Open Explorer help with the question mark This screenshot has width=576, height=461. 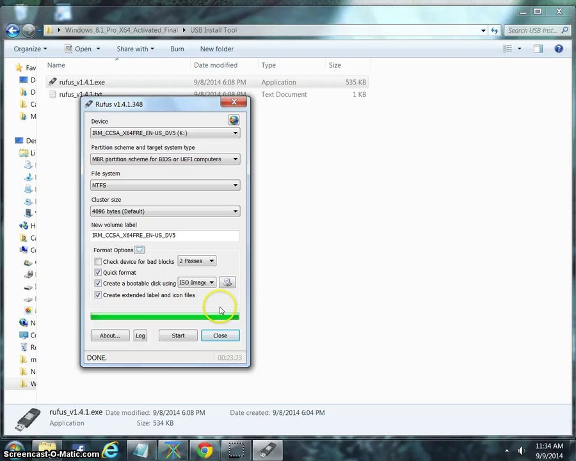click(559, 49)
